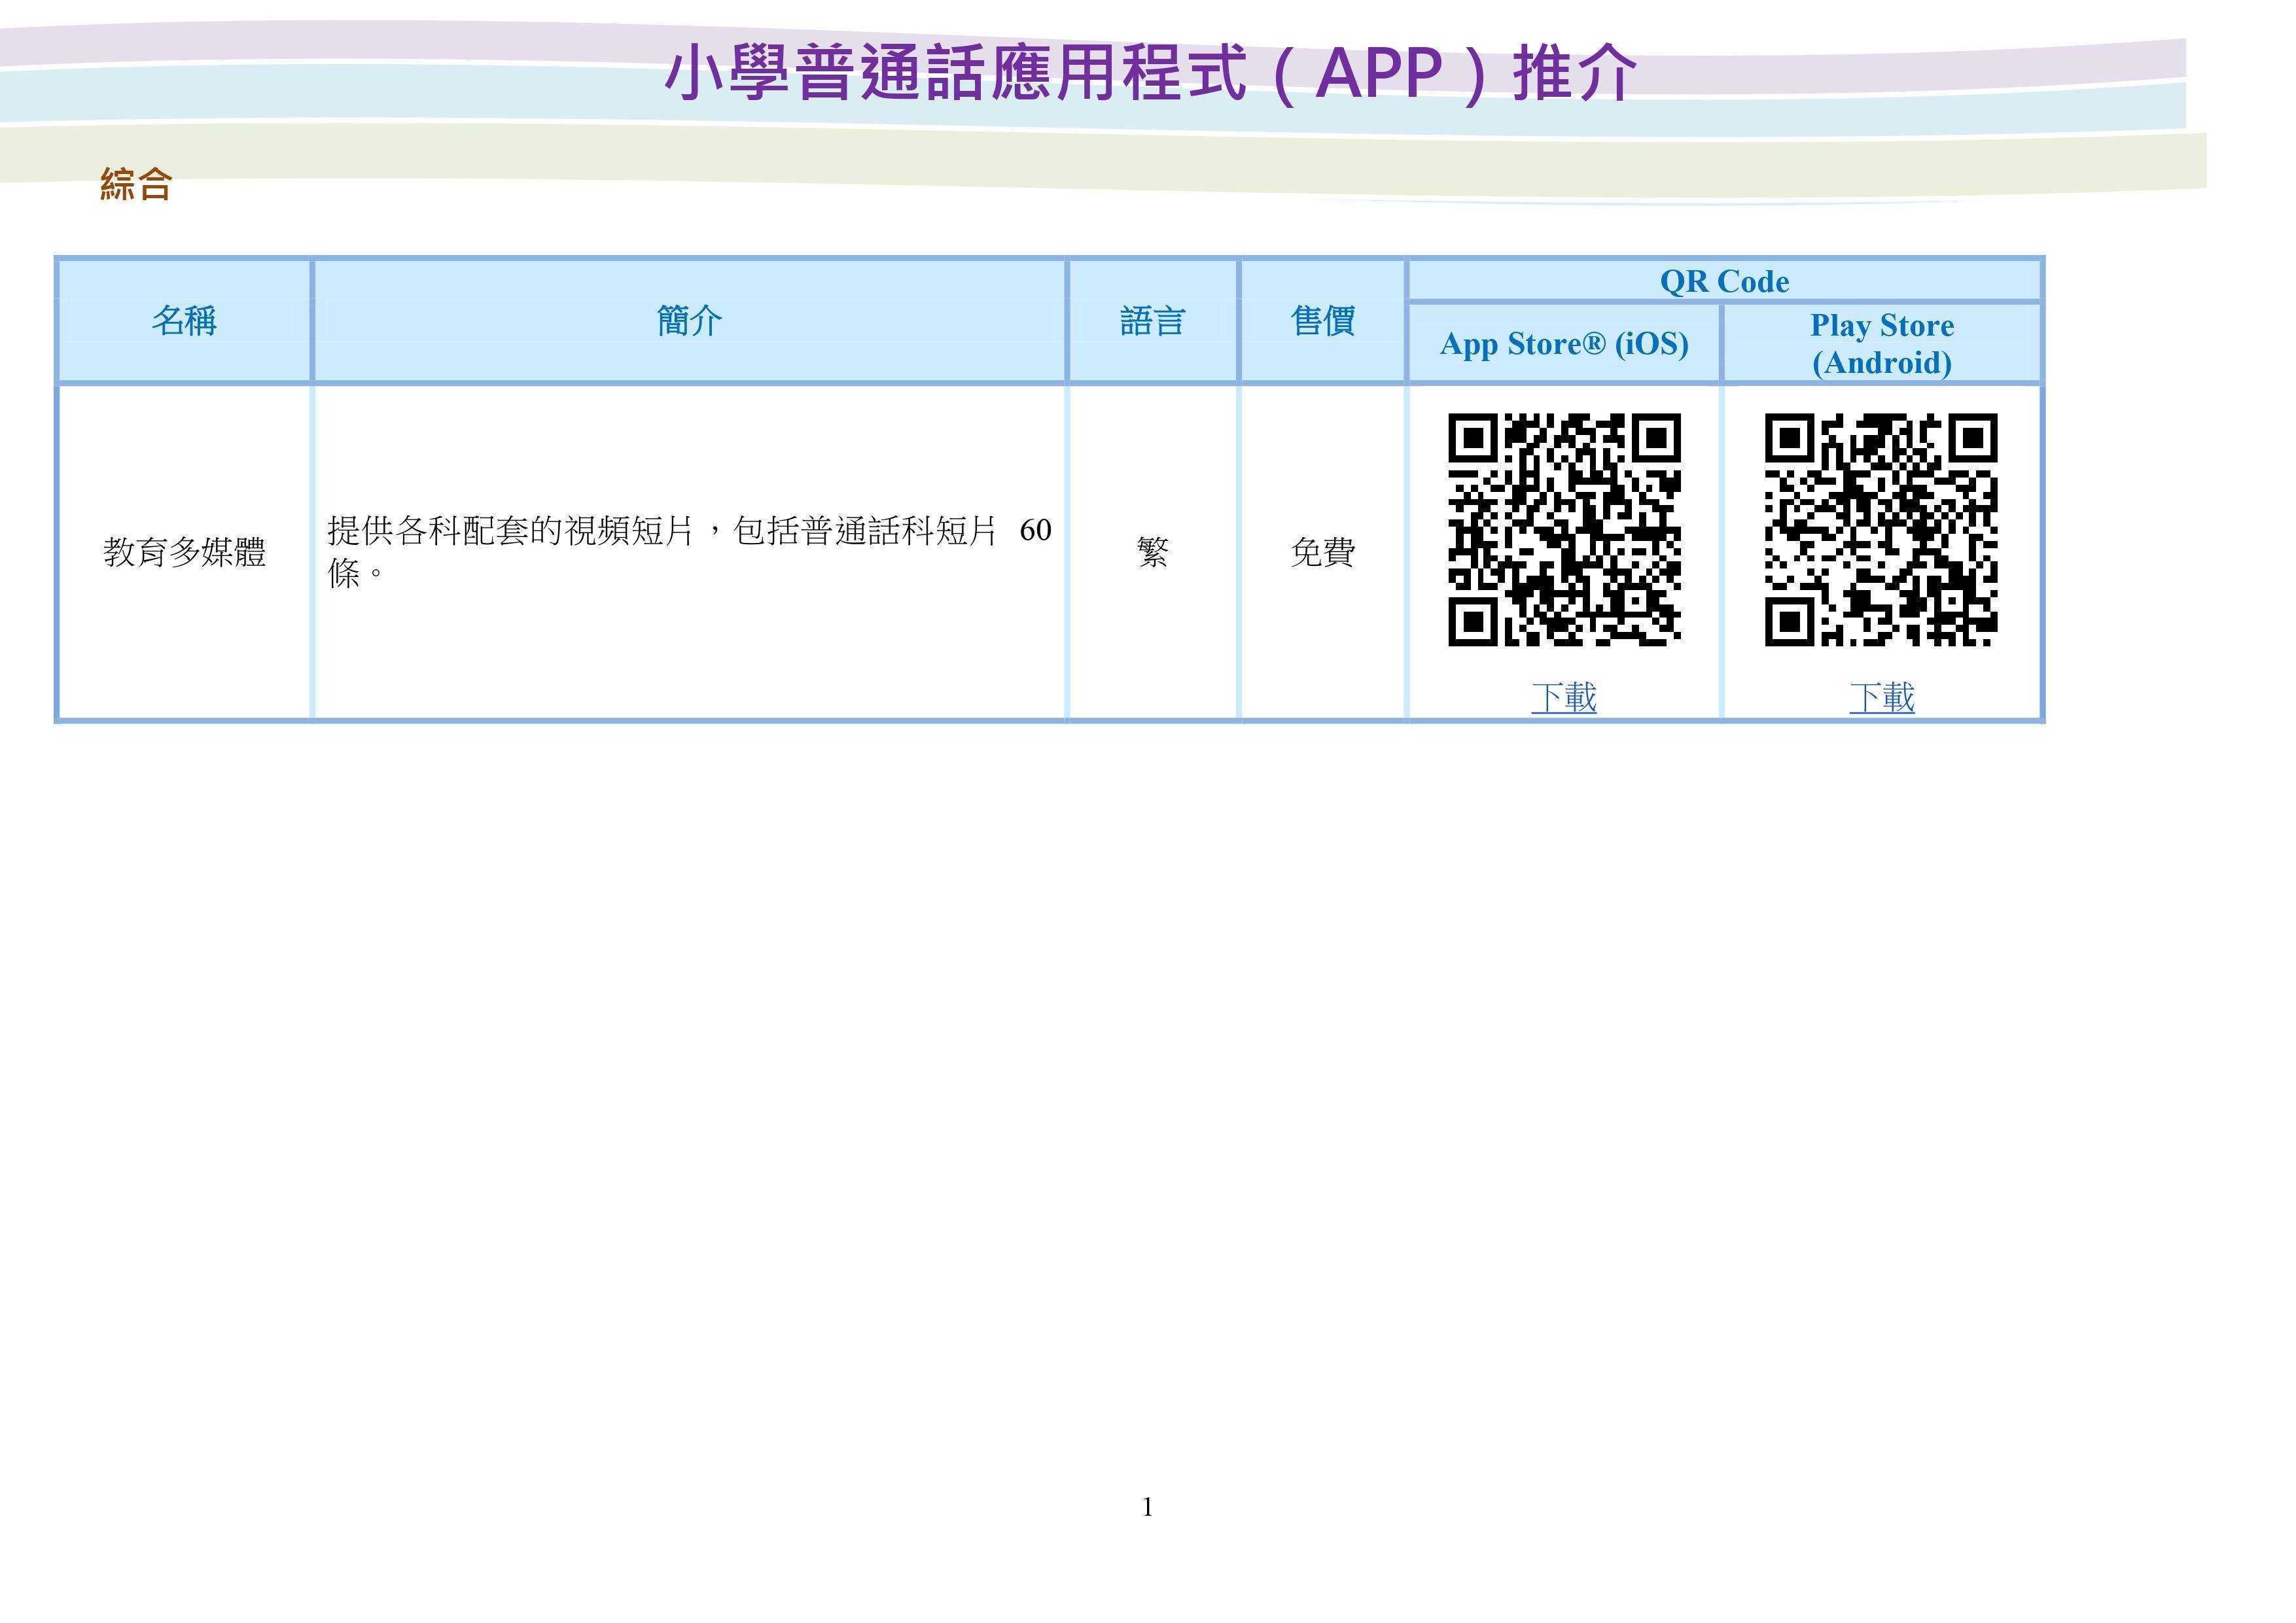Viewport: 2296px width, 1623px height.
Task: Click the App Store® (iOS) sub-header
Action: tap(1564, 343)
